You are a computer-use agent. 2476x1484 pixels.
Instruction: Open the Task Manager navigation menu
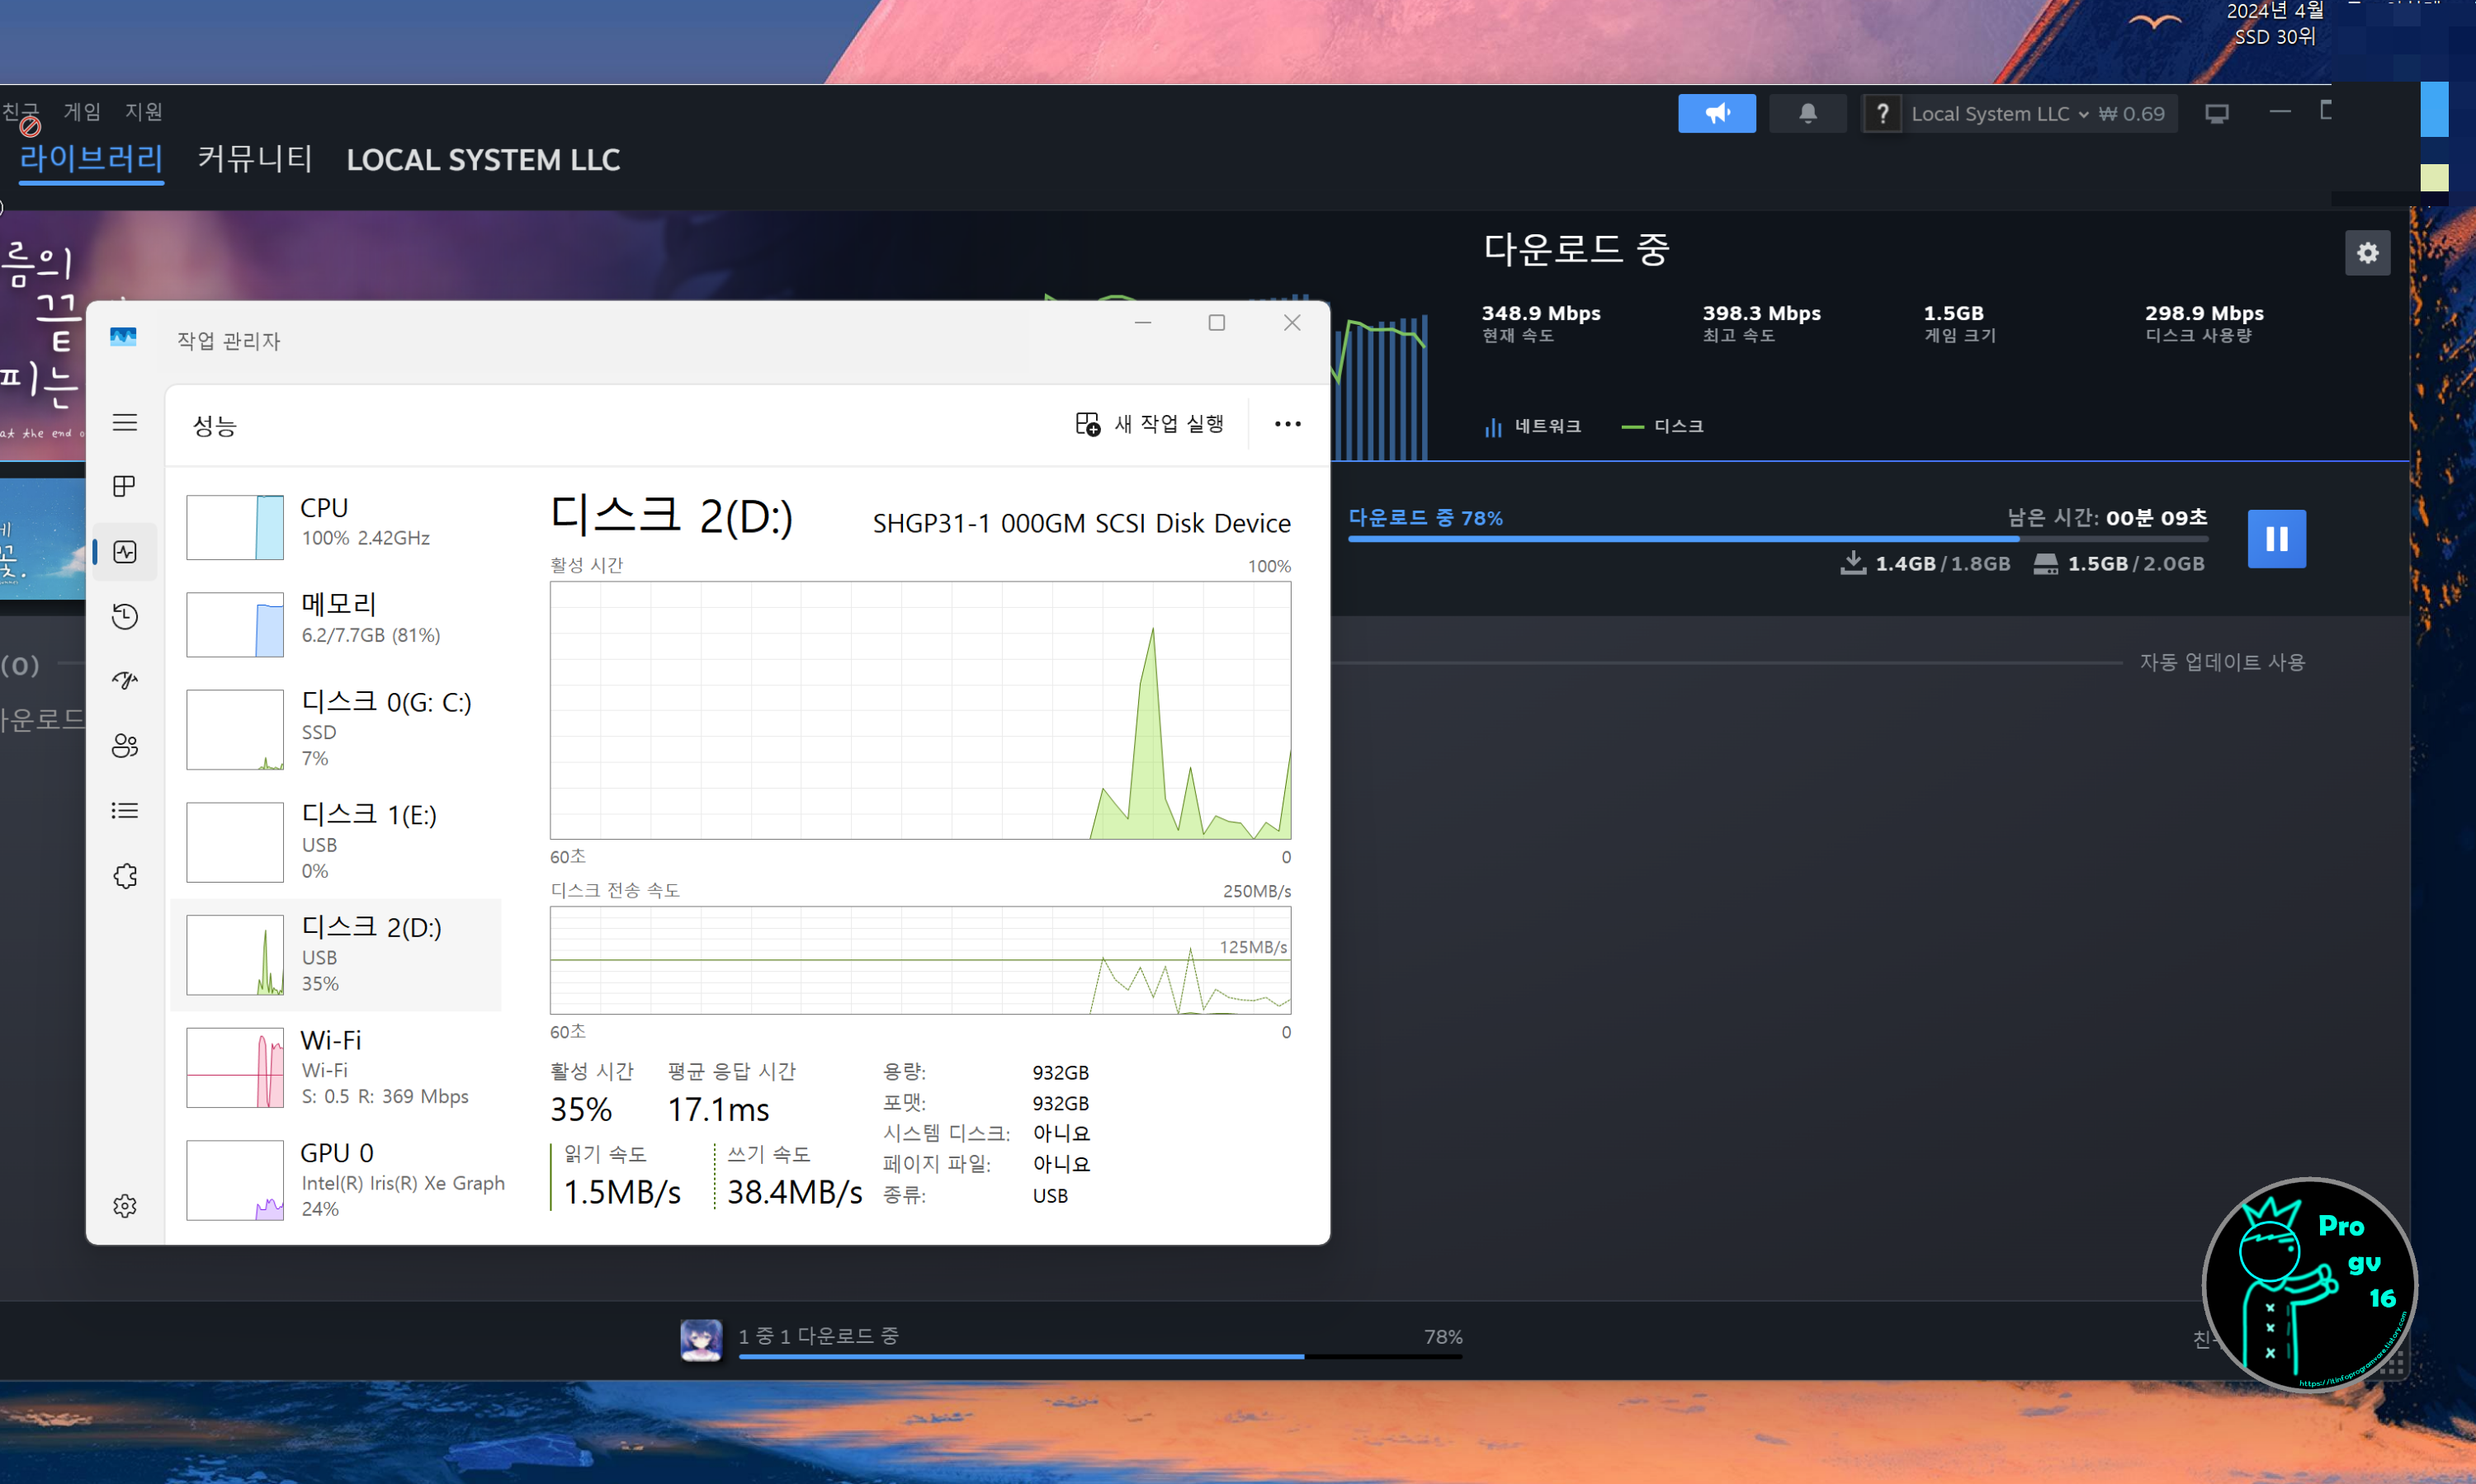125,422
